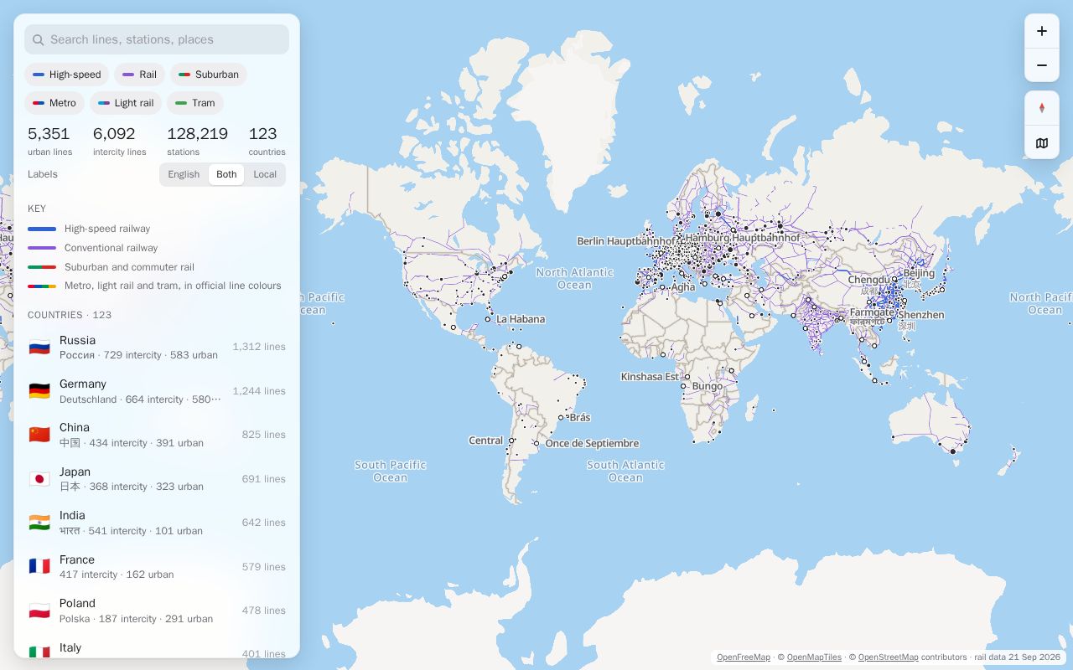Click the 5,351 urban lines count
Viewport: 1073px width, 670px height.
(49, 134)
